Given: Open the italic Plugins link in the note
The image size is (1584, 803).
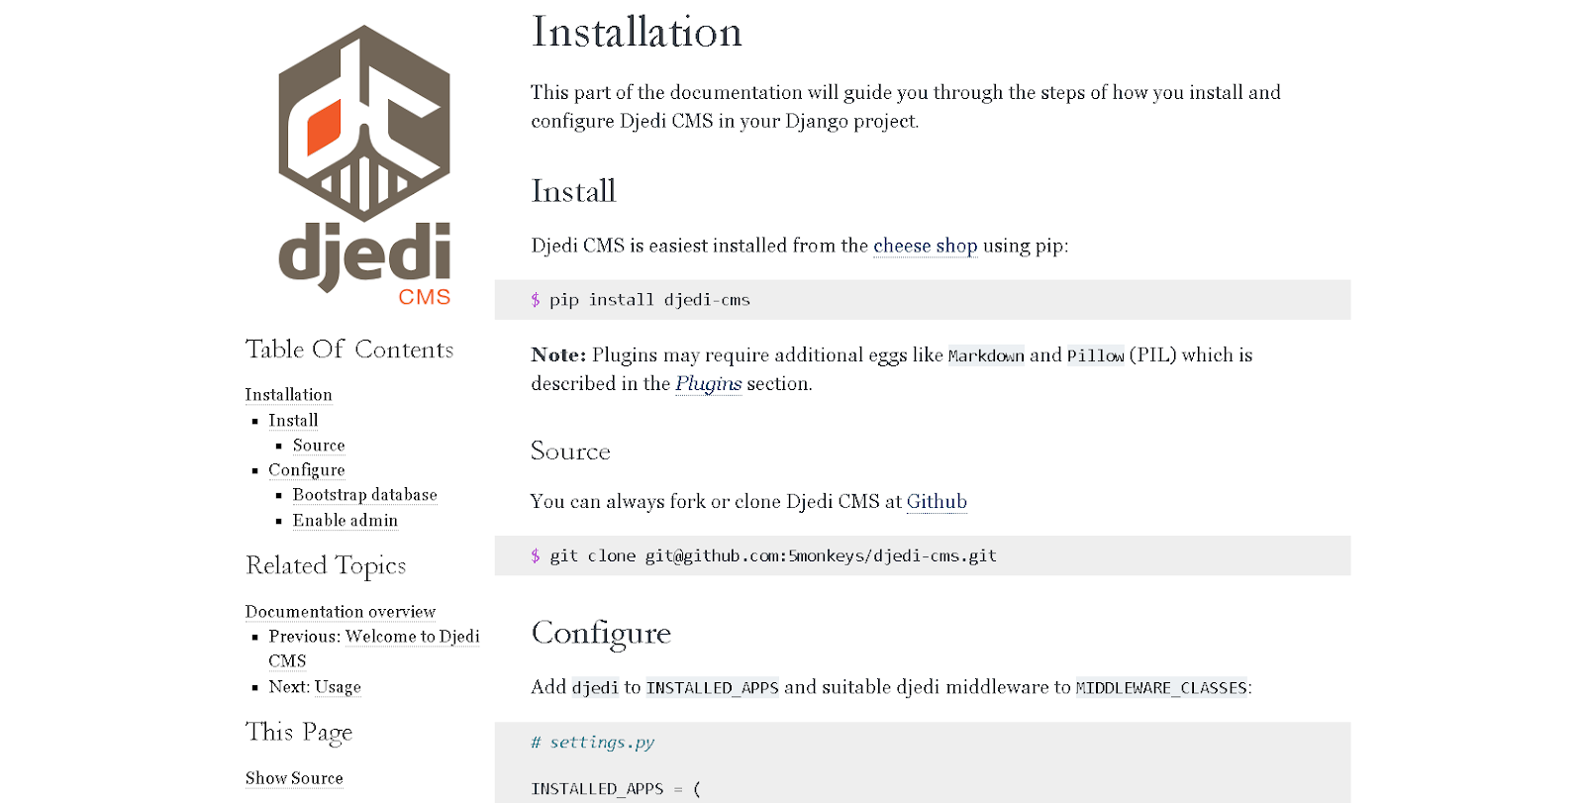Looking at the screenshot, I should [x=708, y=384].
